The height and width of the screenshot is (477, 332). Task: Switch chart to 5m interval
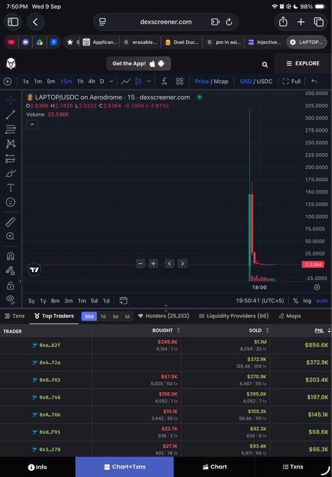pos(51,81)
